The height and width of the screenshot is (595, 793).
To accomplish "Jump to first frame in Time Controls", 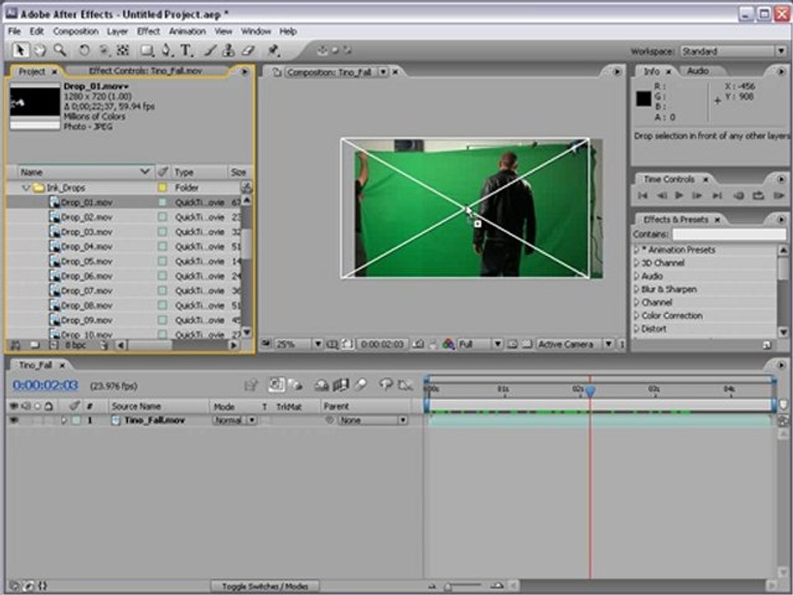I will coord(643,195).
